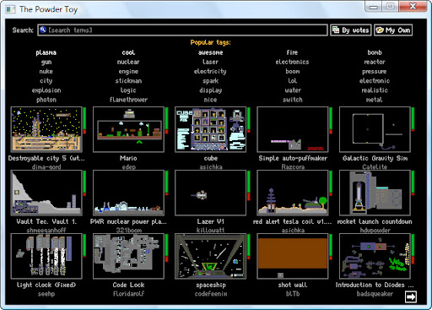Select the realistic popular tag

point(375,90)
